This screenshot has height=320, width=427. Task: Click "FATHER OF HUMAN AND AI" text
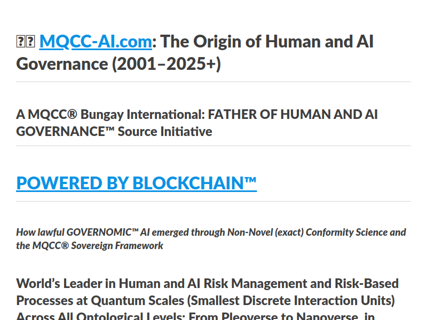click(x=292, y=115)
